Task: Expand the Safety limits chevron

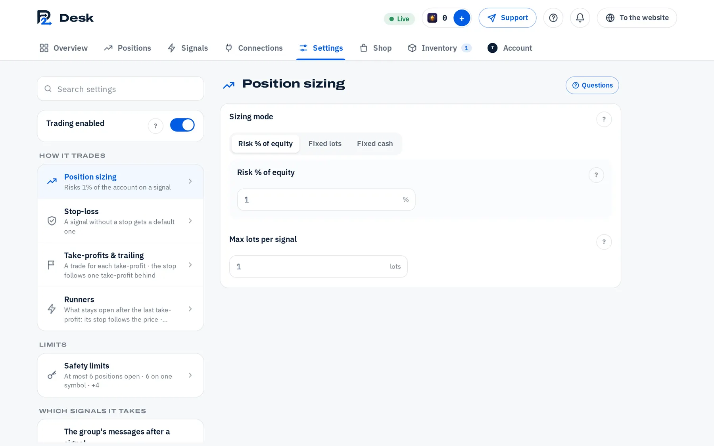Action: [x=190, y=375]
